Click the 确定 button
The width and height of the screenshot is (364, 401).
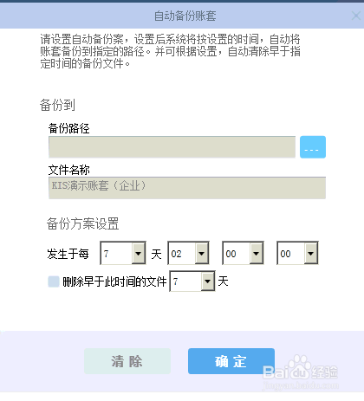231,361
